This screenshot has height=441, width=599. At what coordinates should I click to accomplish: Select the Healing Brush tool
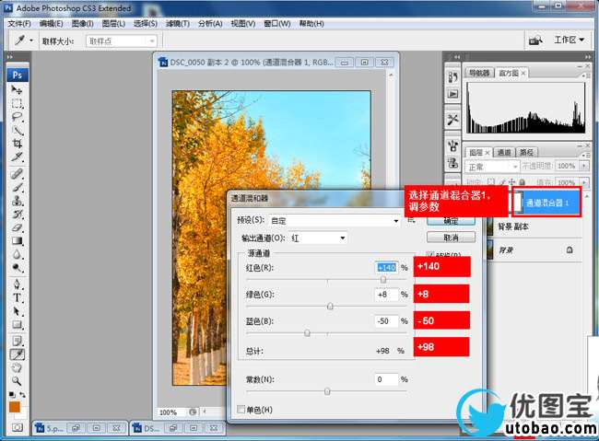tap(17, 174)
